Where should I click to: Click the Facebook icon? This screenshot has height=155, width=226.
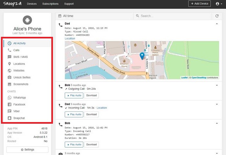coord(9,104)
